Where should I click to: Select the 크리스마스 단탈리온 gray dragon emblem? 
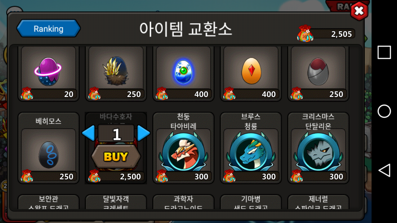pos(318,148)
